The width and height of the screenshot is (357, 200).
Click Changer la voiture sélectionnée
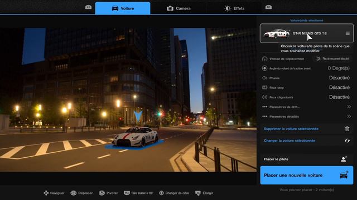[307, 141]
